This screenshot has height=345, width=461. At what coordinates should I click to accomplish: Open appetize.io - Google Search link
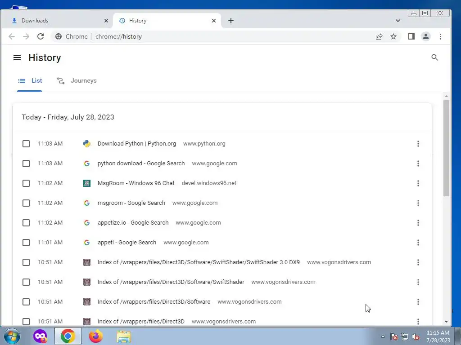click(133, 223)
